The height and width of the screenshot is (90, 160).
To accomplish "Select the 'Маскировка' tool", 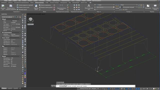I will click(x=148, y=7).
